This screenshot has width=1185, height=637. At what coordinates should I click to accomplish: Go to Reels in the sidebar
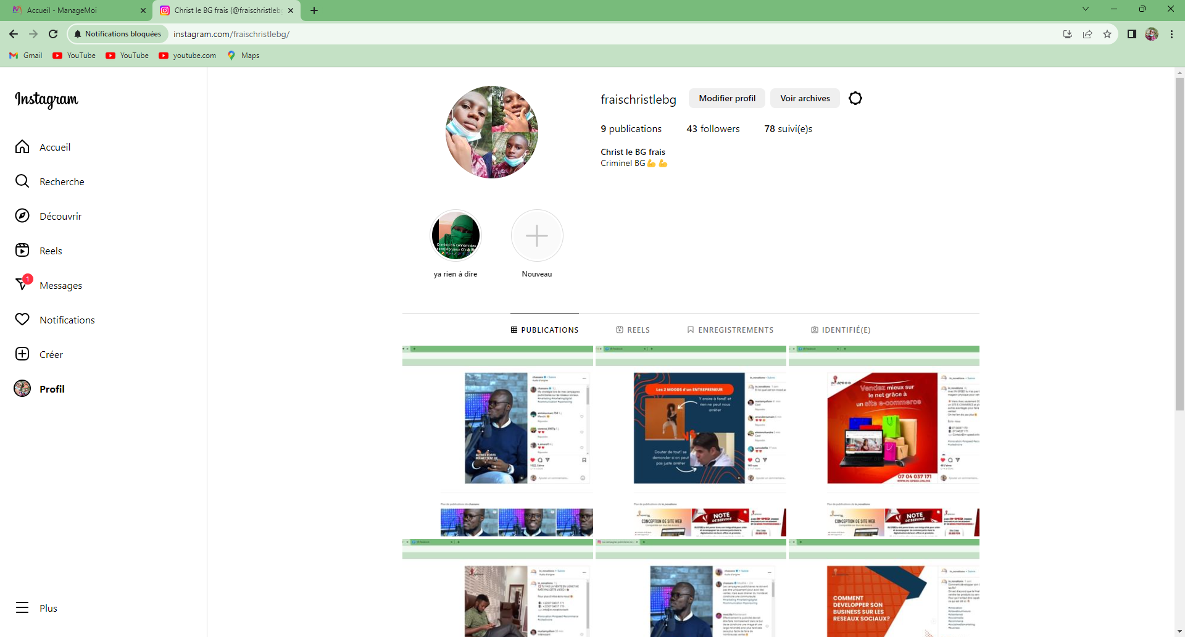[x=22, y=251]
